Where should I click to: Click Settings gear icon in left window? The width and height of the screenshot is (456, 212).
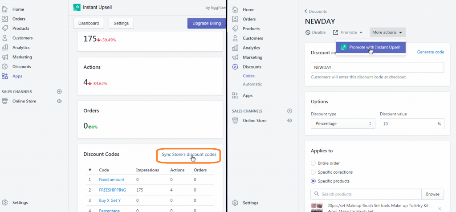[x=4, y=202]
